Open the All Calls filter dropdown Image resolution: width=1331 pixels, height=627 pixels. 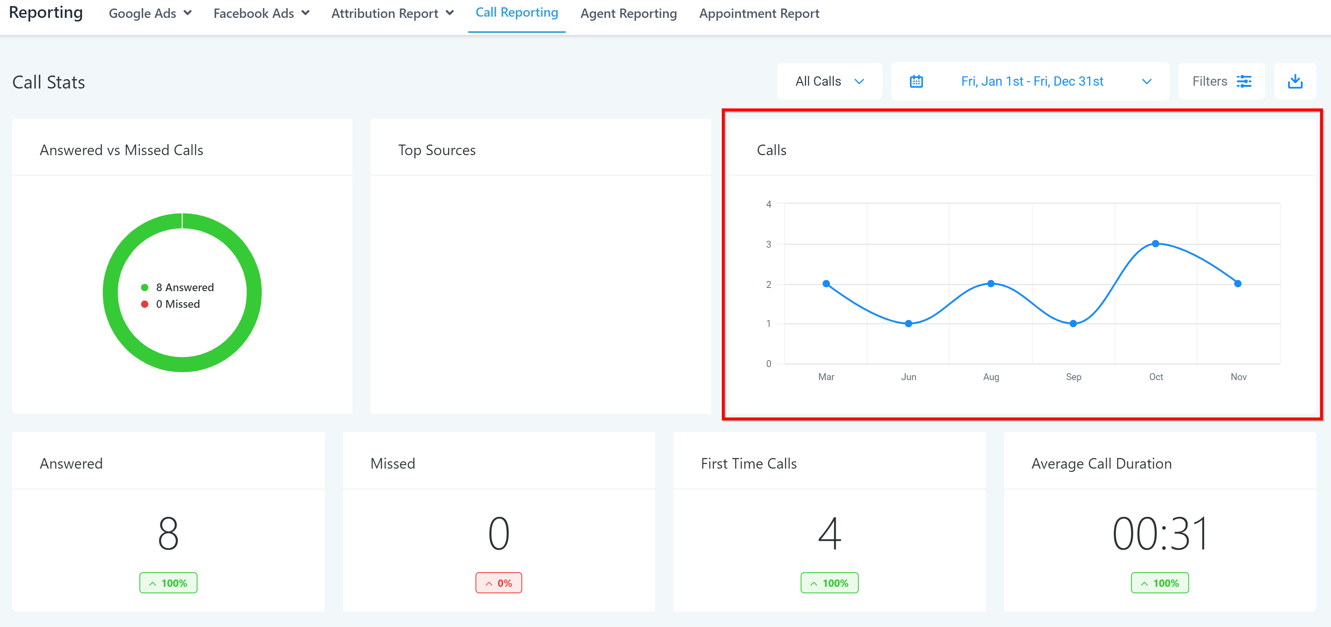tap(829, 82)
